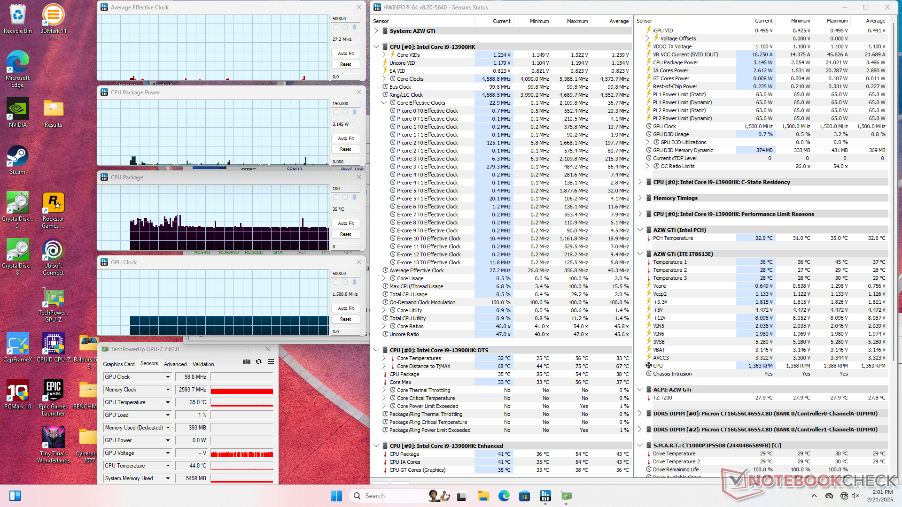Expand the System: AZW GTi node
902x507 pixels.
[x=376, y=31]
